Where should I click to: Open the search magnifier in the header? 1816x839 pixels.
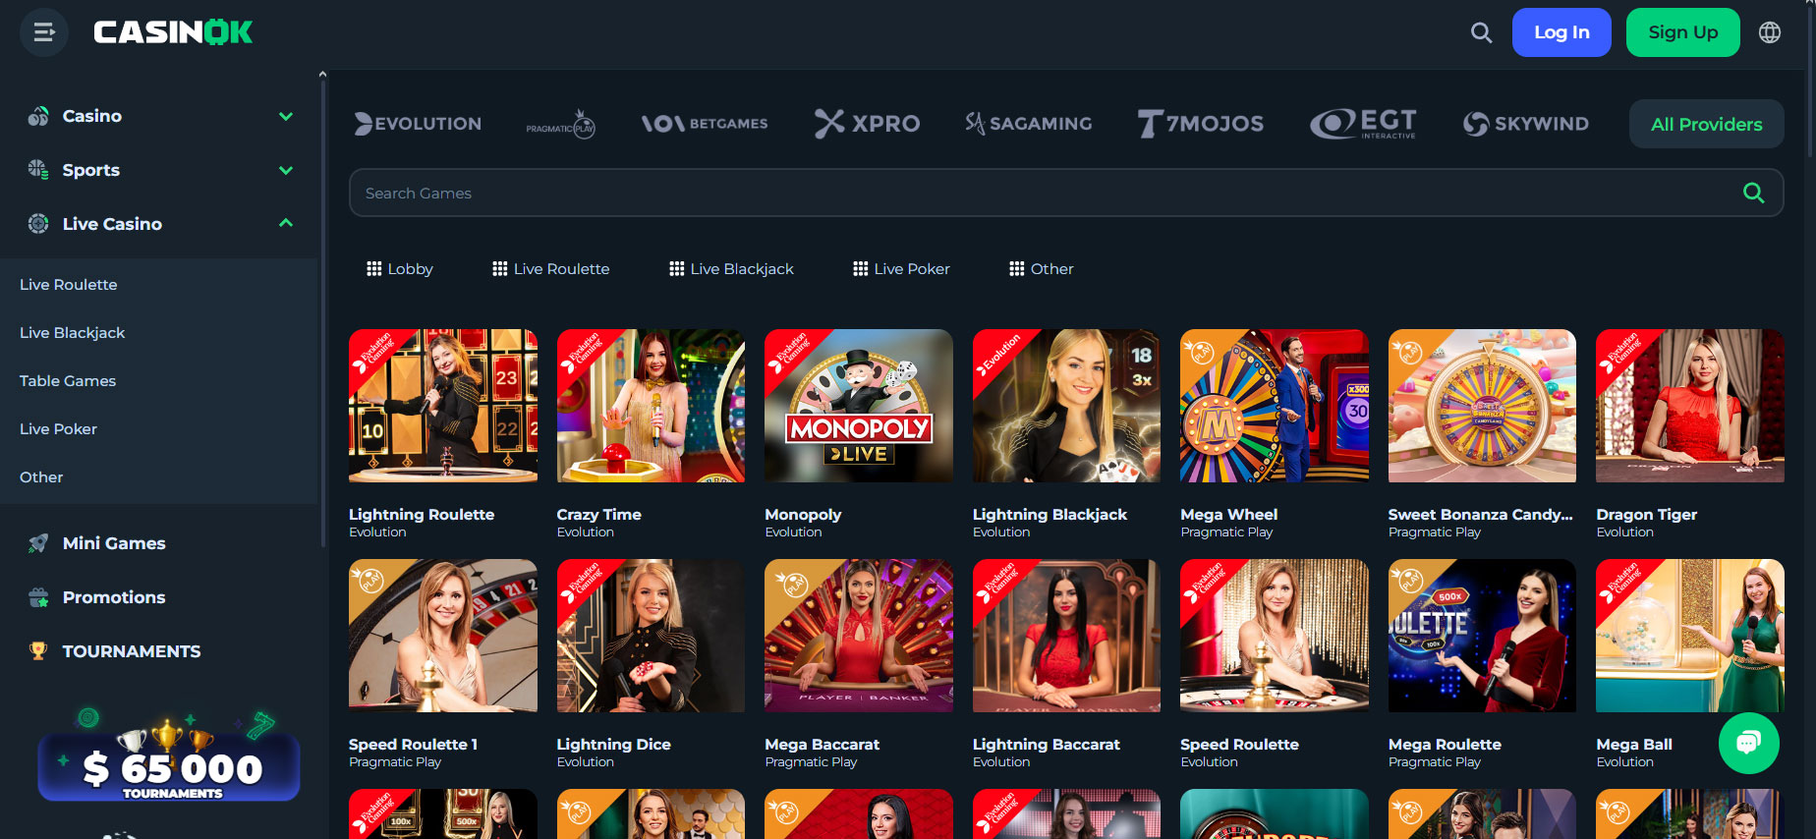tap(1481, 32)
